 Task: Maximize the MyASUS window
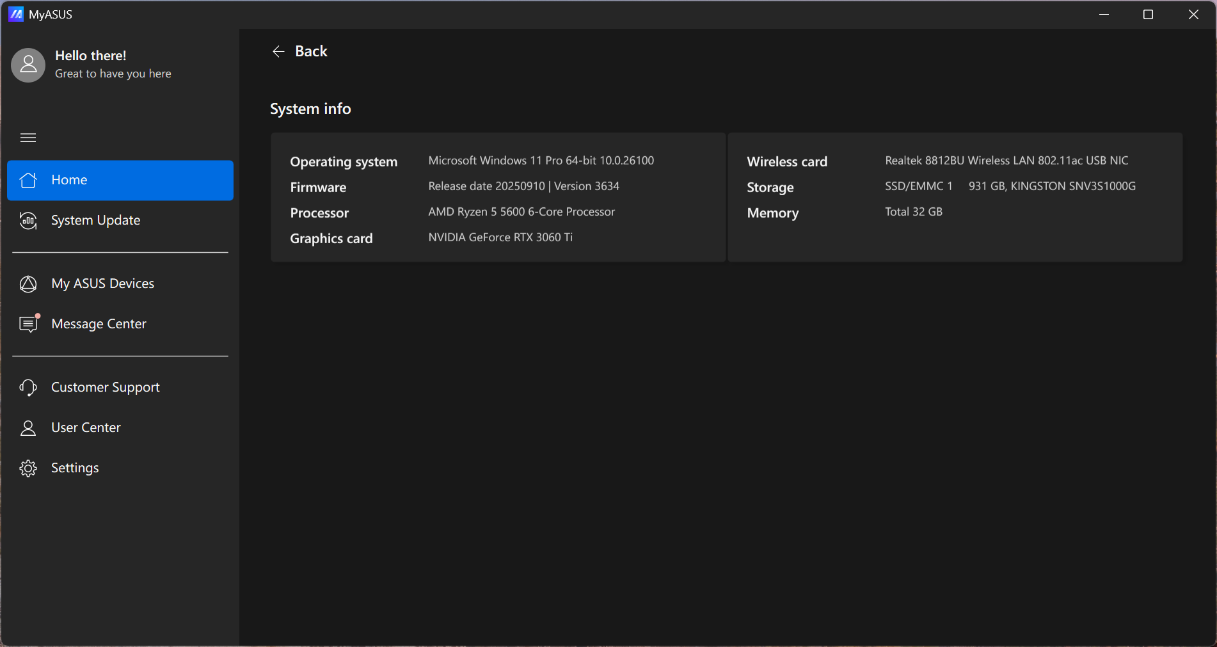(x=1148, y=14)
